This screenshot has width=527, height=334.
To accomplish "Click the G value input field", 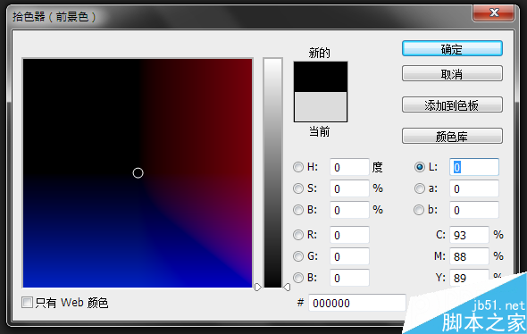I will tap(349, 256).
